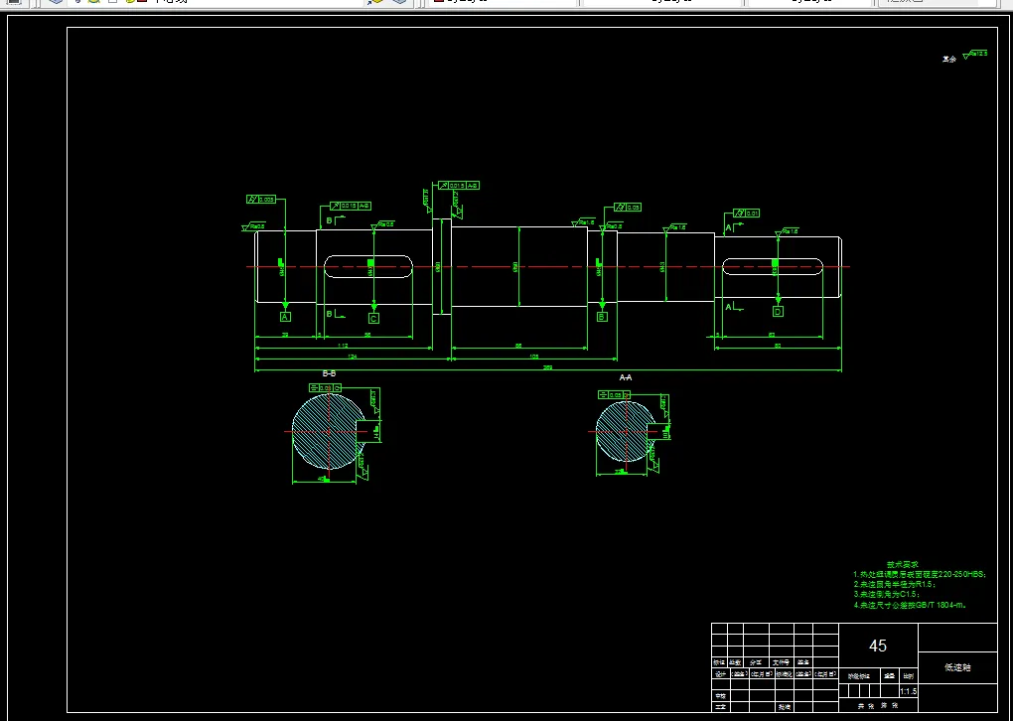Select requirement line GB/T 1804-m
The height and width of the screenshot is (721, 1013).
[x=910, y=606]
